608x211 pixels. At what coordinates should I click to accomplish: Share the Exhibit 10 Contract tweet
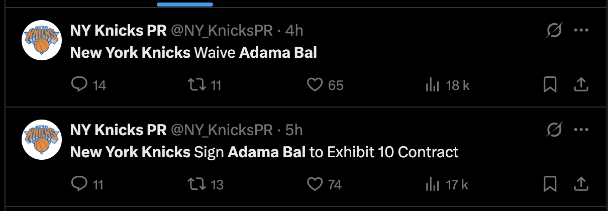pos(581,184)
